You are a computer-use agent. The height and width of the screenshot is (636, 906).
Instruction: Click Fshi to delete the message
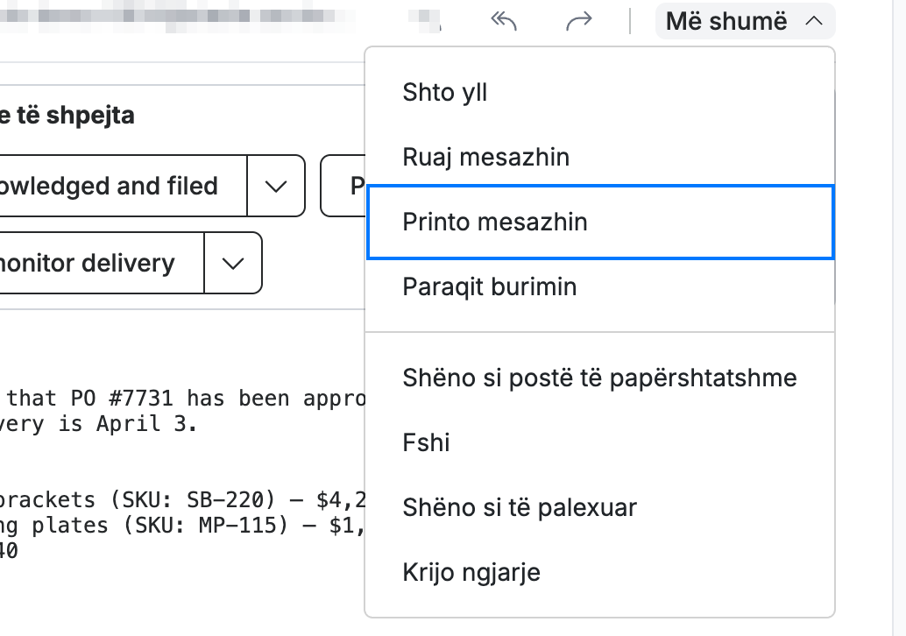[599, 442]
